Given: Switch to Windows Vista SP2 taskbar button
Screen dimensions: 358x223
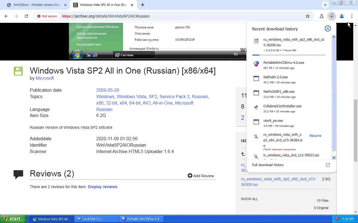Looking at the screenshot, I should click(52, 219).
